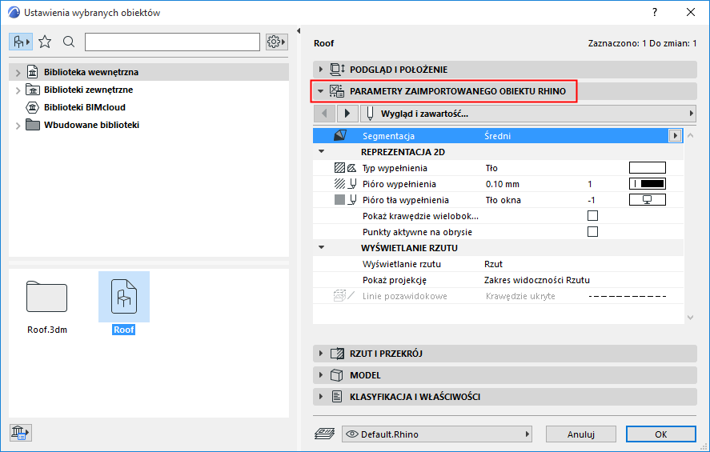
Task: Click the Pióro wypełnienia black pen swatch
Action: tap(648, 184)
